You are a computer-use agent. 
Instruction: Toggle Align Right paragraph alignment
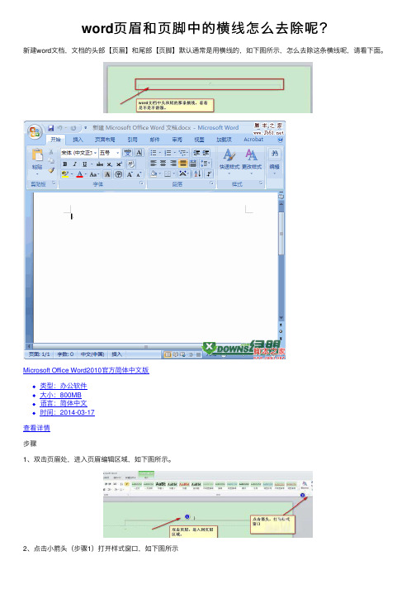173,163
